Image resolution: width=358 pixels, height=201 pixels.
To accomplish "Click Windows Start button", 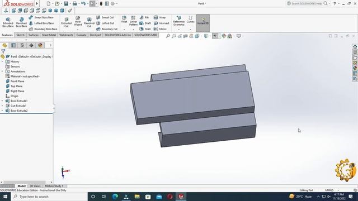I will 5,197.
